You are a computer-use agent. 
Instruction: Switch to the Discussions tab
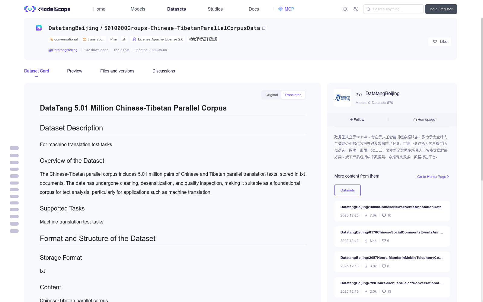click(x=164, y=71)
